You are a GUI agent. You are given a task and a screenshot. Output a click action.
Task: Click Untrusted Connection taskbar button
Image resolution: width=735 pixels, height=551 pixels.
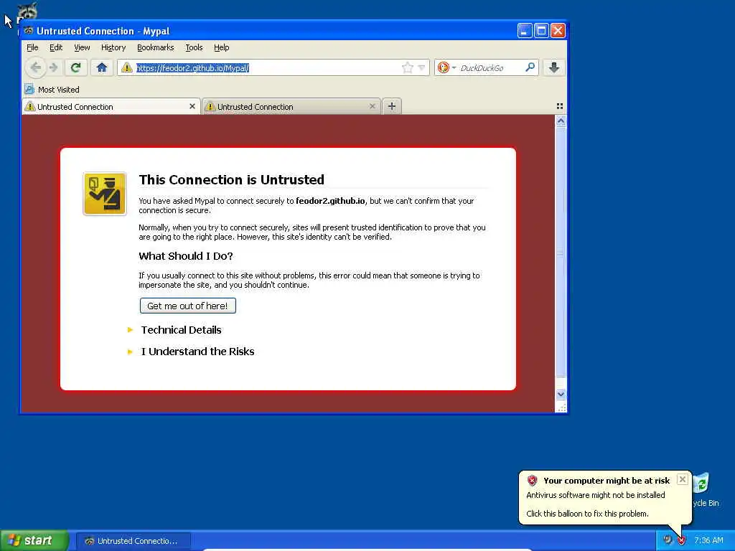pos(133,541)
